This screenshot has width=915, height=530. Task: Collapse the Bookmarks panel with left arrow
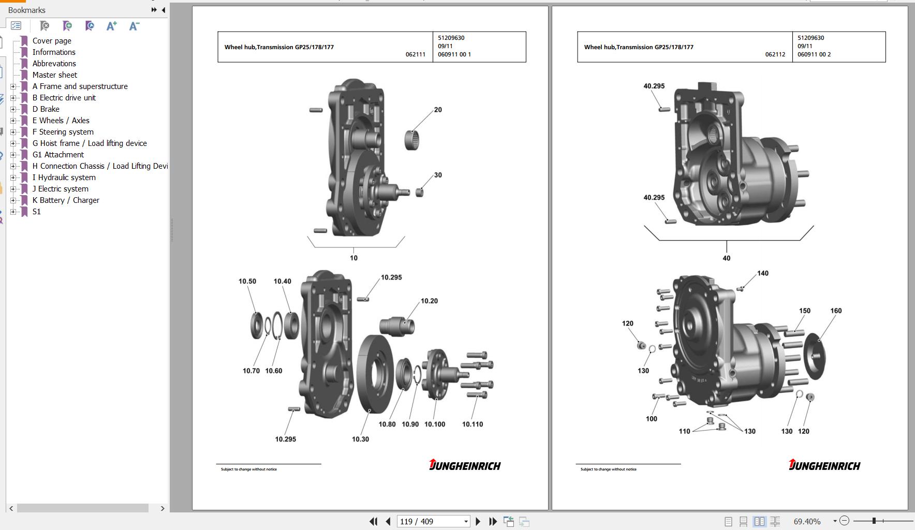(x=164, y=10)
